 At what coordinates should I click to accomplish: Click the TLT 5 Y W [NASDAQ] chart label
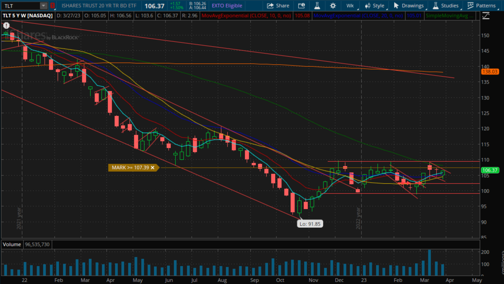[x=28, y=16]
